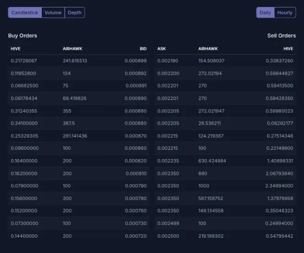
Task: Click sell AIRHAWK amount 154.508037
Action: pyautogui.click(x=211, y=61)
